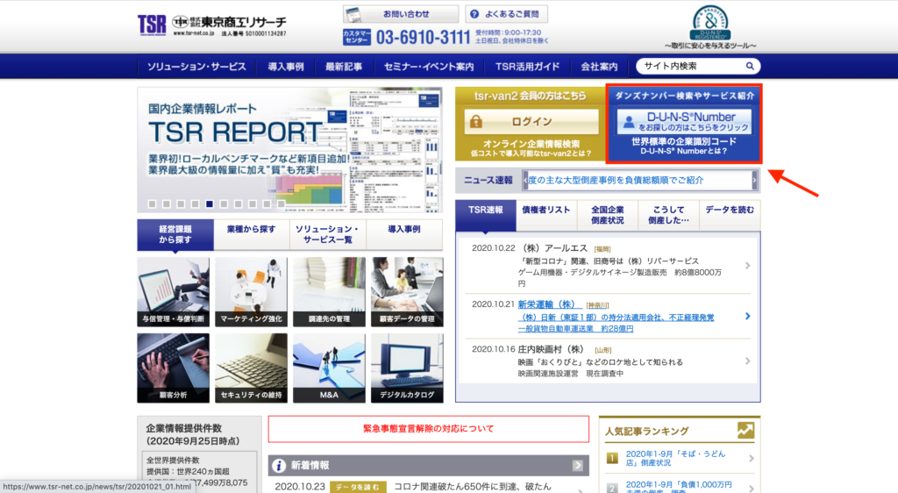Select 全国企業倒産状況 tab
The width and height of the screenshot is (898, 493).
click(608, 215)
